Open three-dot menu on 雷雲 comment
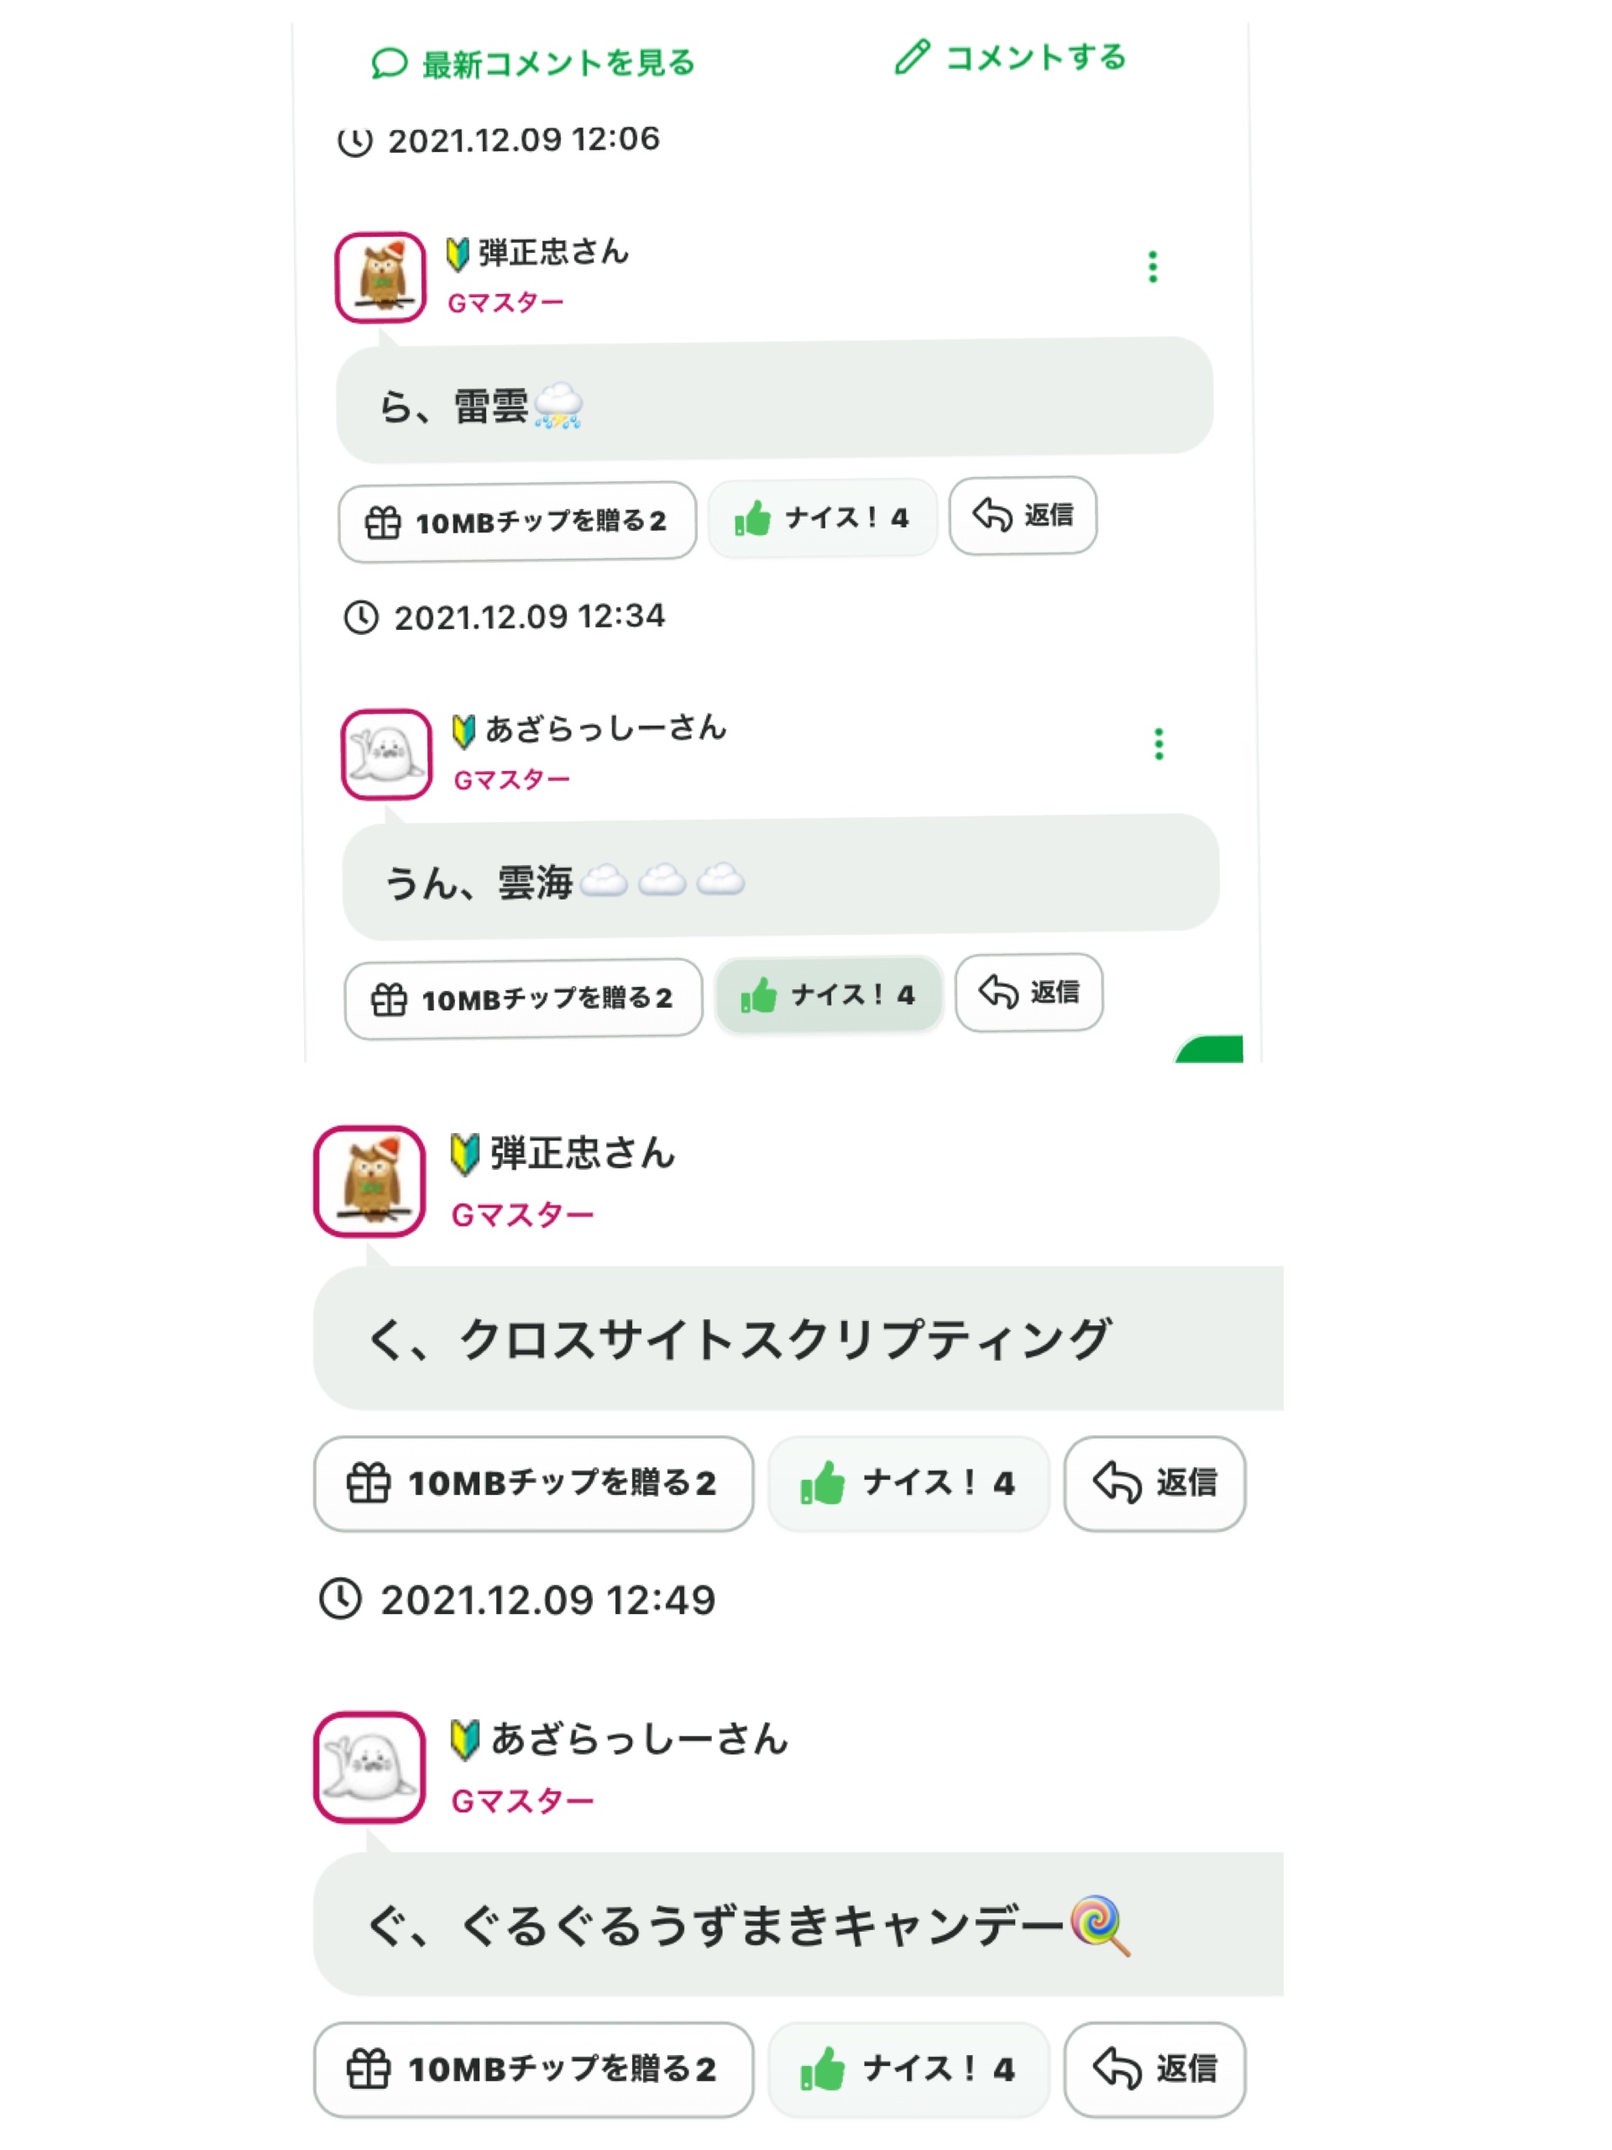1612x2150 pixels. click(x=1153, y=267)
